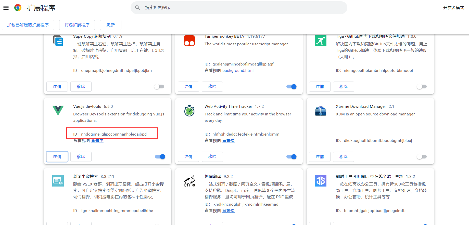Remove the Vue.js devtools extension
Image resolution: width=469 pixels, height=225 pixels.
tap(81, 157)
